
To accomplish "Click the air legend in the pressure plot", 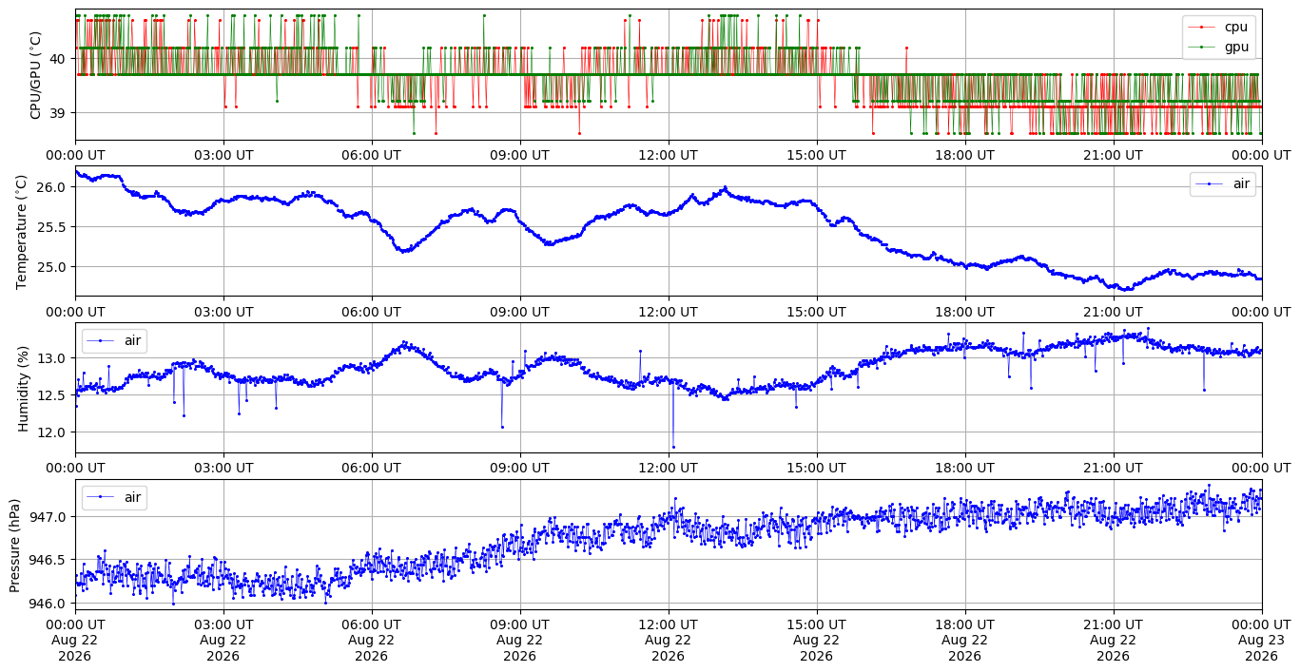I will click(114, 497).
